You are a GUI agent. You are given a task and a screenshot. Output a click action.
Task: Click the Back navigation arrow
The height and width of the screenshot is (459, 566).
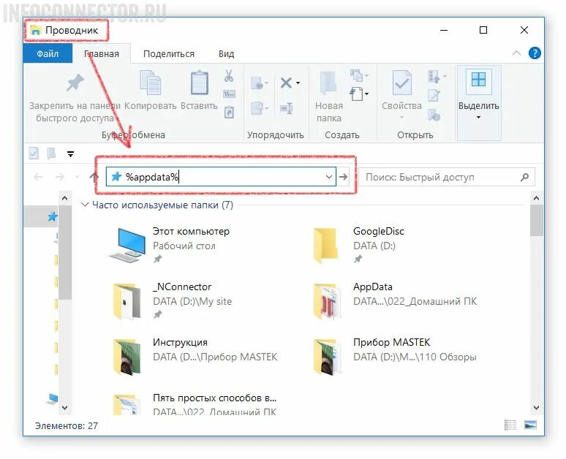tap(38, 177)
